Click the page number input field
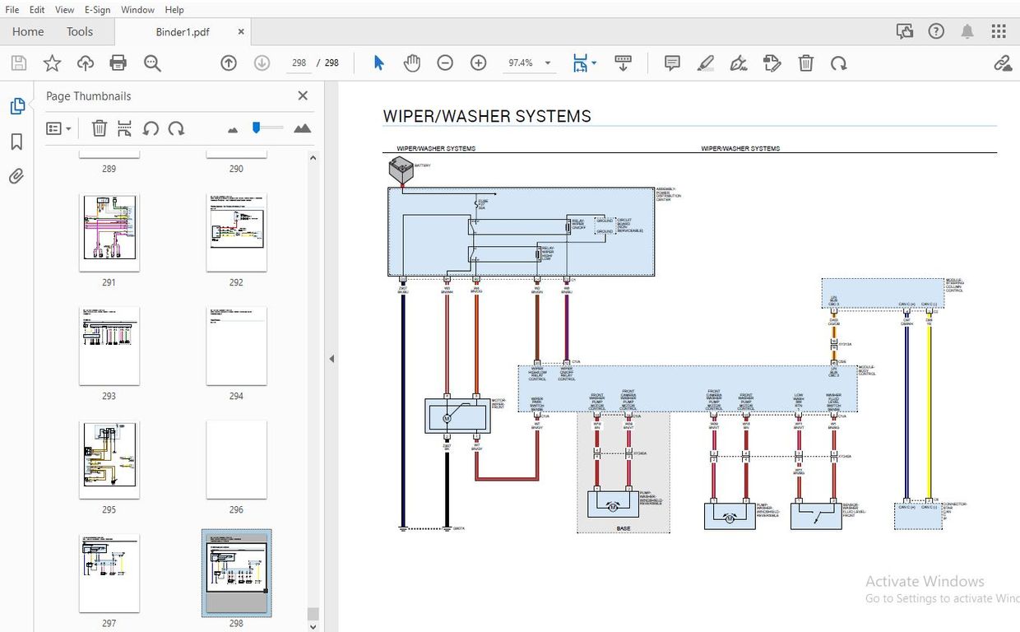 [x=299, y=63]
